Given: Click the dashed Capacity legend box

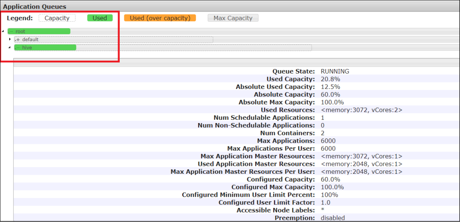Looking at the screenshot, I should (x=57, y=18).
